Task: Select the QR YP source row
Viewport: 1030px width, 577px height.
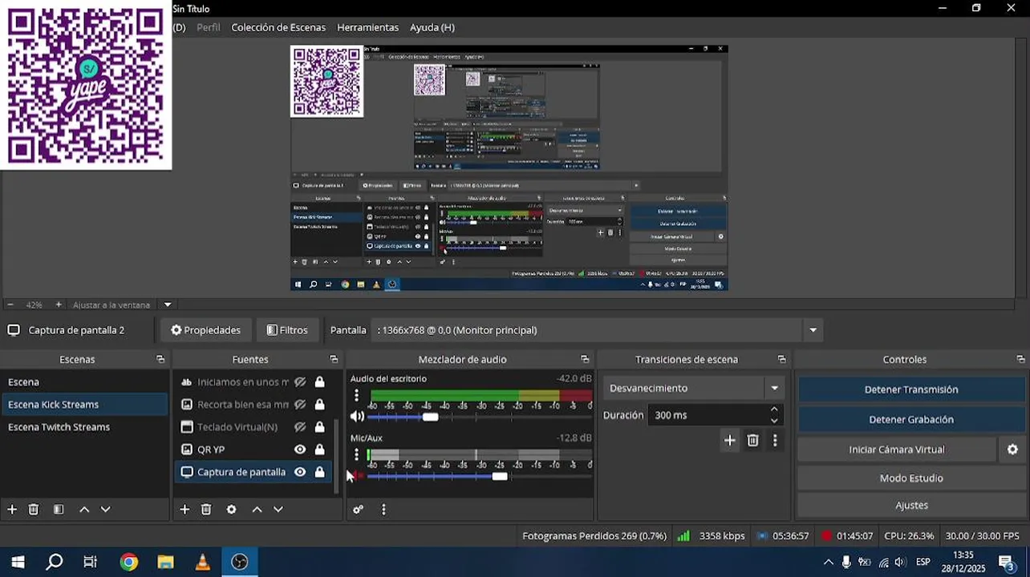Action: point(253,450)
